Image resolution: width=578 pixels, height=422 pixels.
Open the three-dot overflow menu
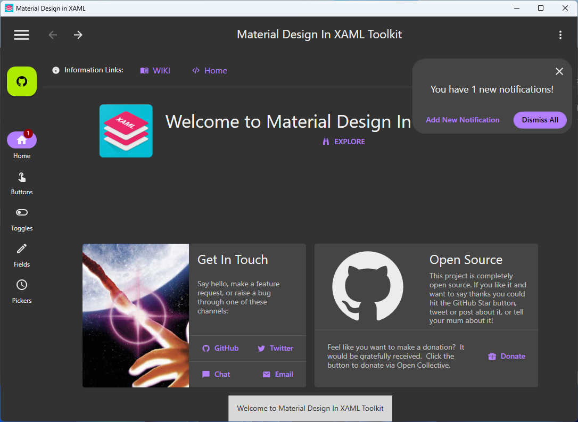(560, 35)
